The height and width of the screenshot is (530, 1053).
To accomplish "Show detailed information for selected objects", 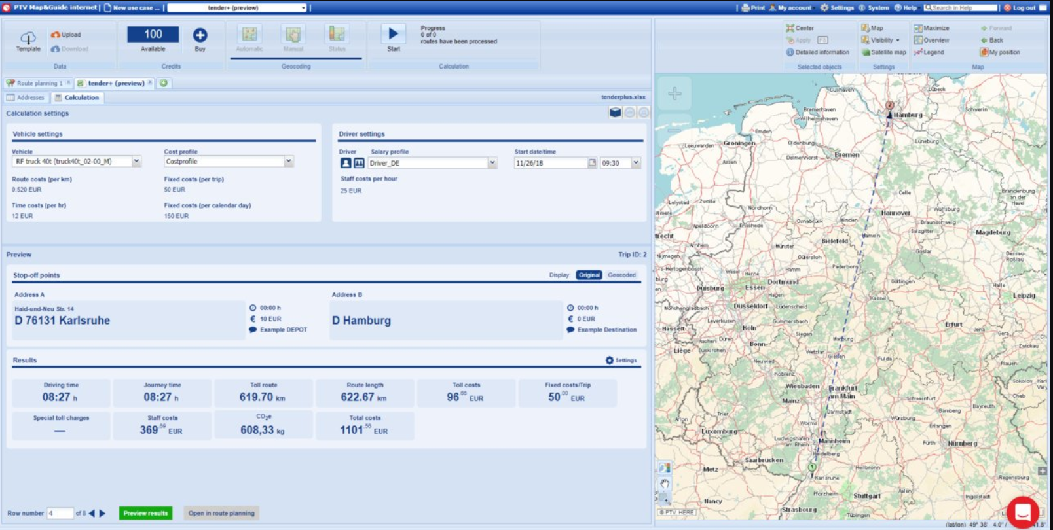I will click(x=818, y=52).
